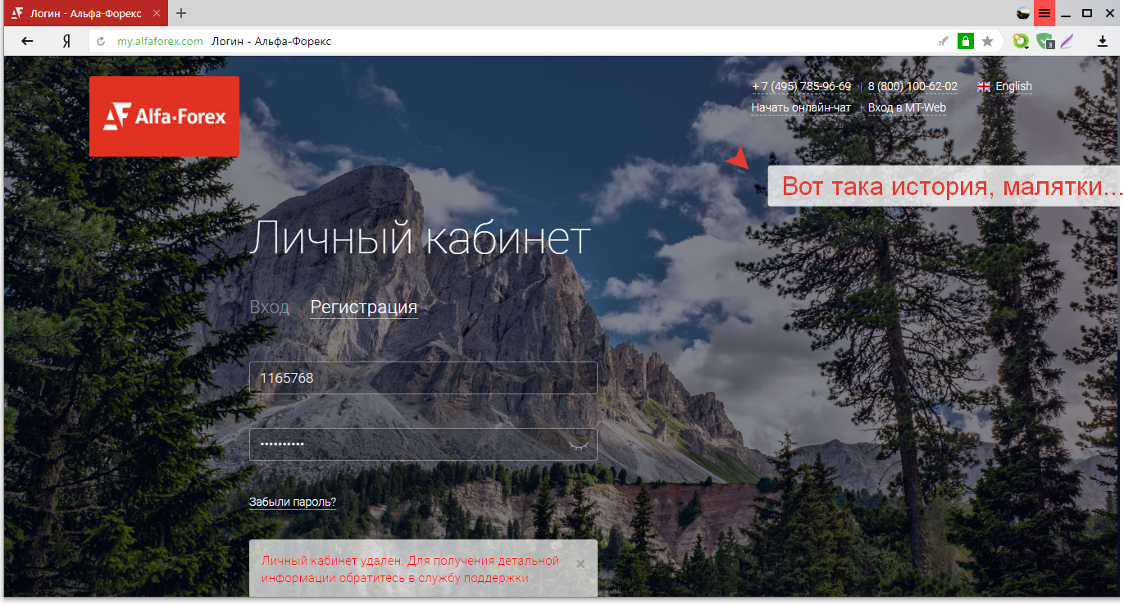
Task: Click the login field containing 1165768
Action: coord(423,378)
